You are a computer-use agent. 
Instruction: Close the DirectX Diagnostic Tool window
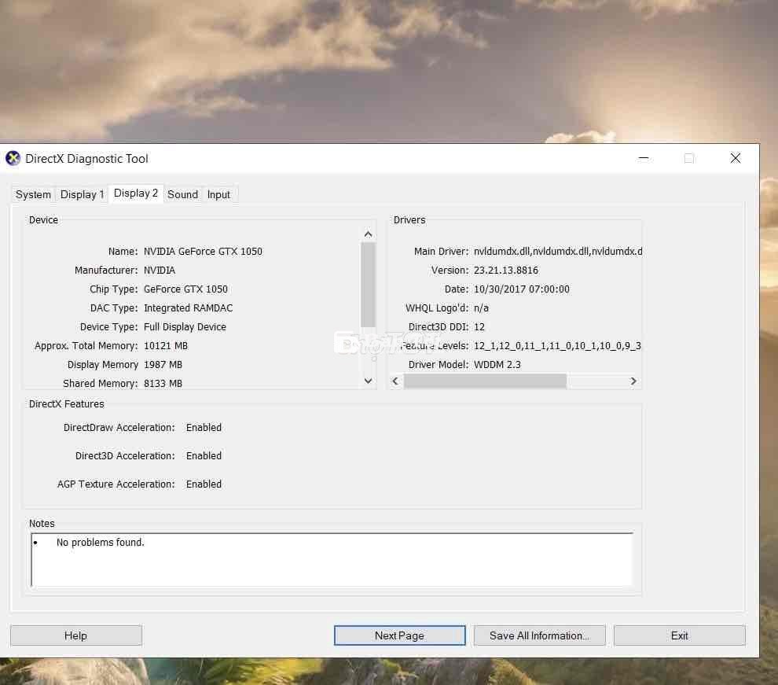(x=736, y=158)
